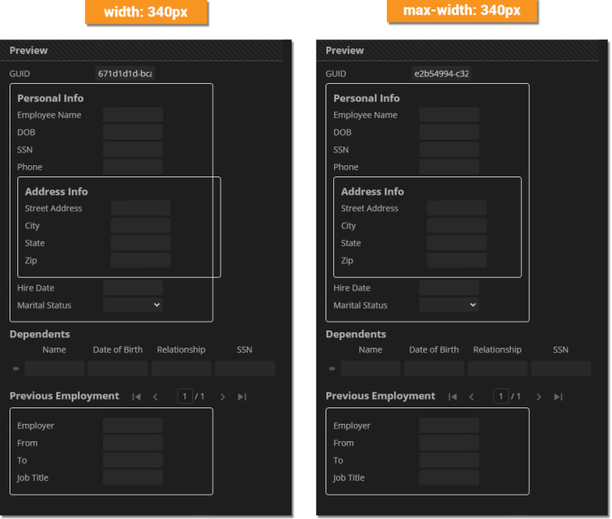Click Dependents Date of Birth cell in right preview
Screen dimensions: 612x519
434,368
